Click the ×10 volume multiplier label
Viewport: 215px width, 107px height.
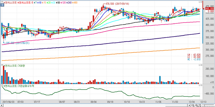pos(212,82)
